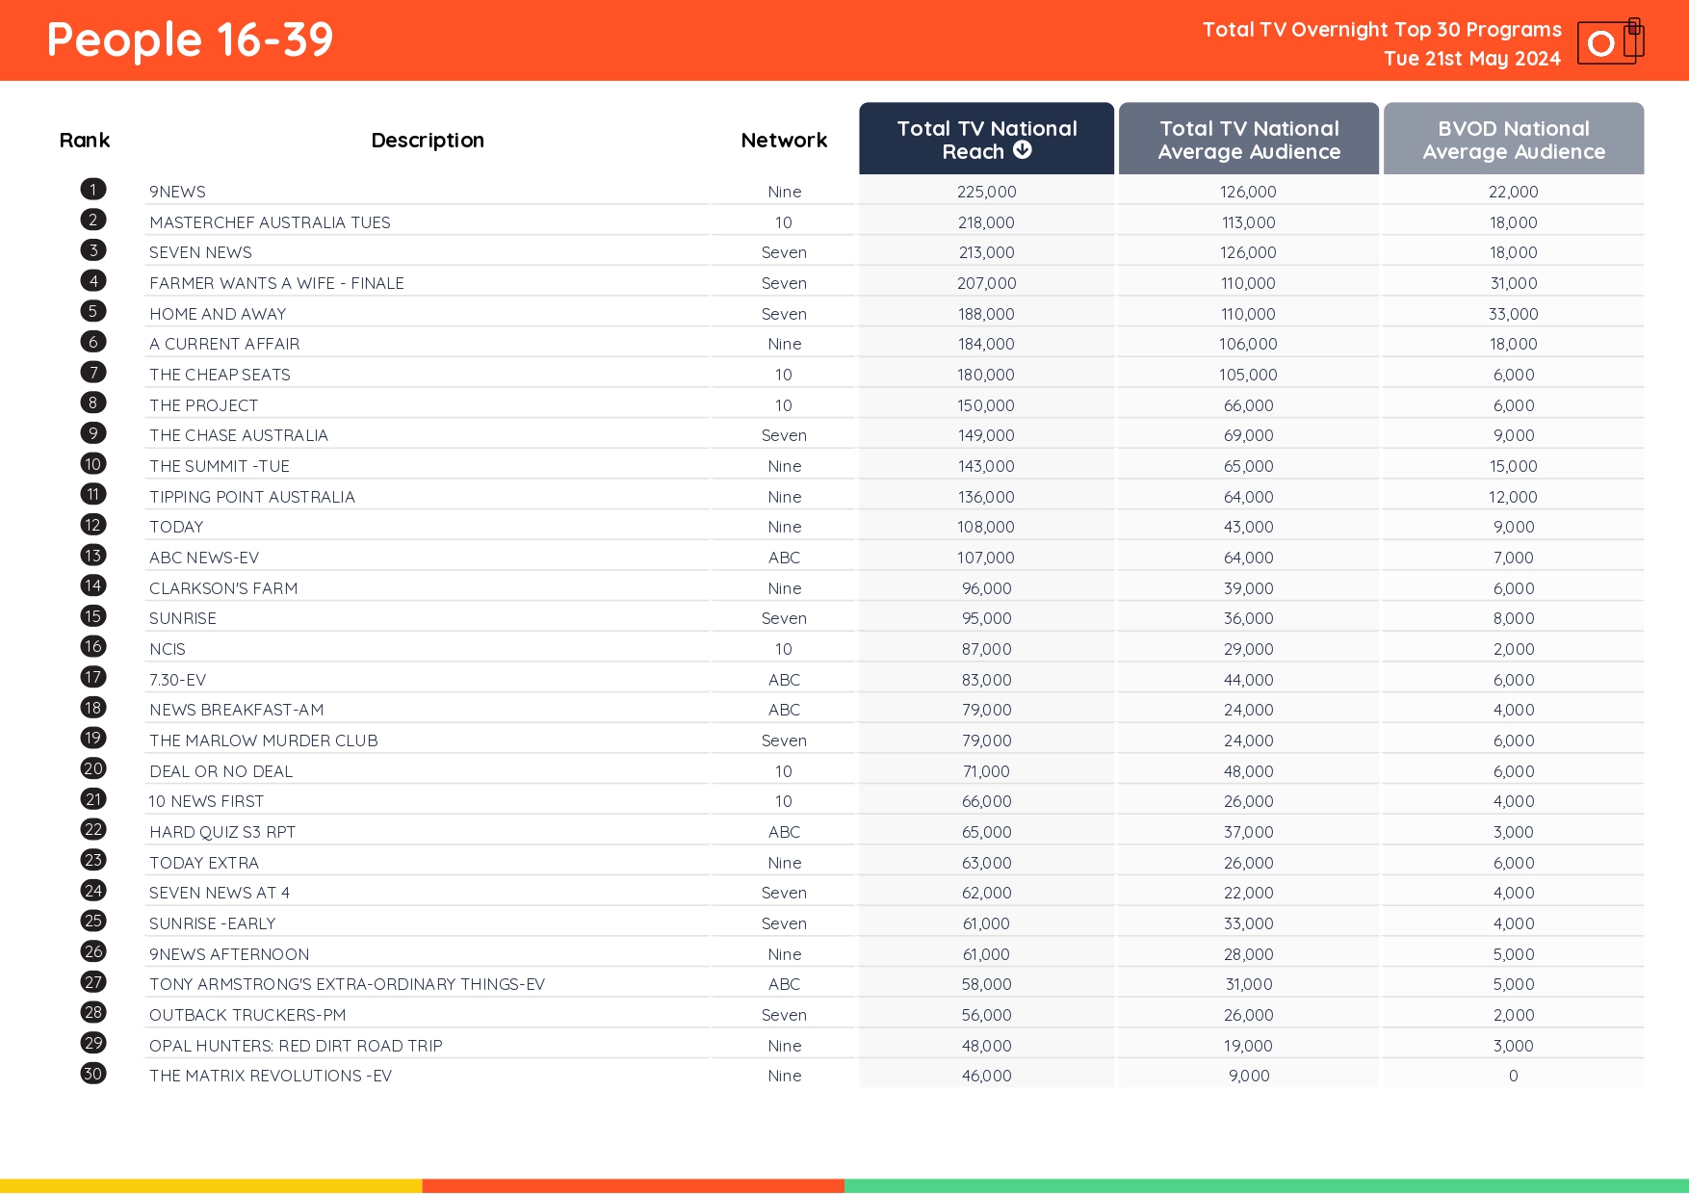Image resolution: width=1689 pixels, height=1195 pixels.
Task: Click the Tue 21st May 2024 date label
Action: [x=1471, y=58]
